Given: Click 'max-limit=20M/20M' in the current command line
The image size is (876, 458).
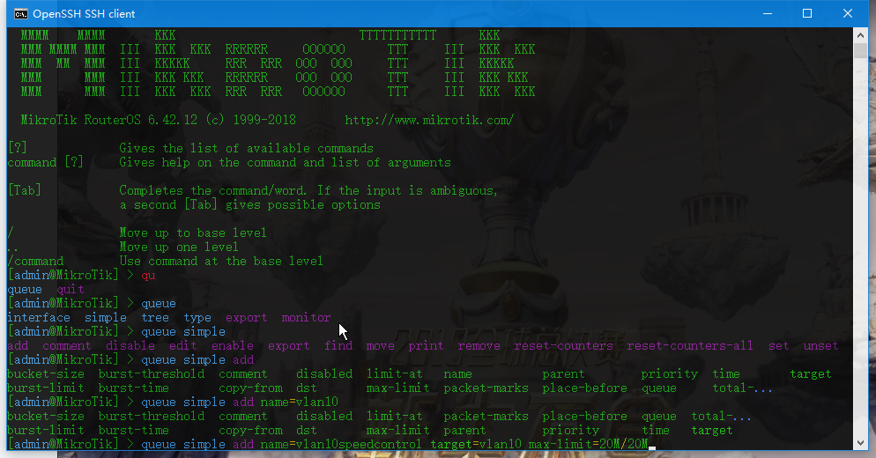Looking at the screenshot, I should pos(588,444).
